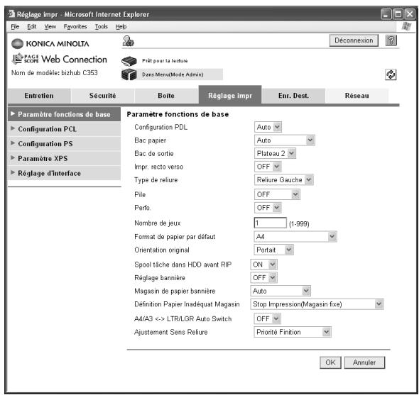Open the help question mark icon
The height and width of the screenshot is (395, 419).
391,40
